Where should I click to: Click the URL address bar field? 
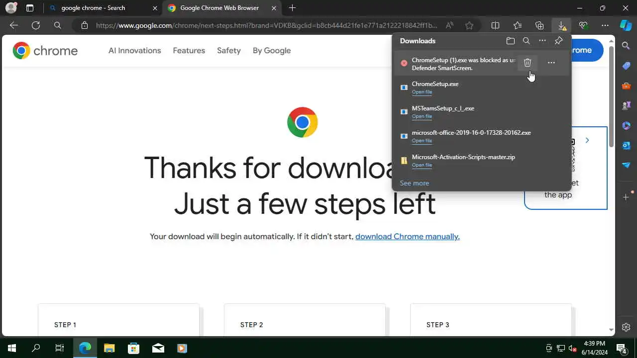[266, 25]
